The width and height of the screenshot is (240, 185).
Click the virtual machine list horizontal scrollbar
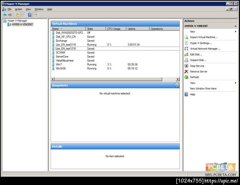[x=108, y=79]
